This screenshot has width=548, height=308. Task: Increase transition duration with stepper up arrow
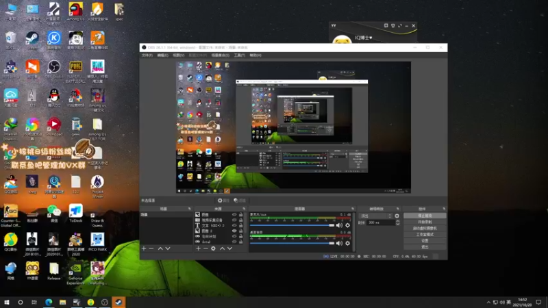[397, 221]
